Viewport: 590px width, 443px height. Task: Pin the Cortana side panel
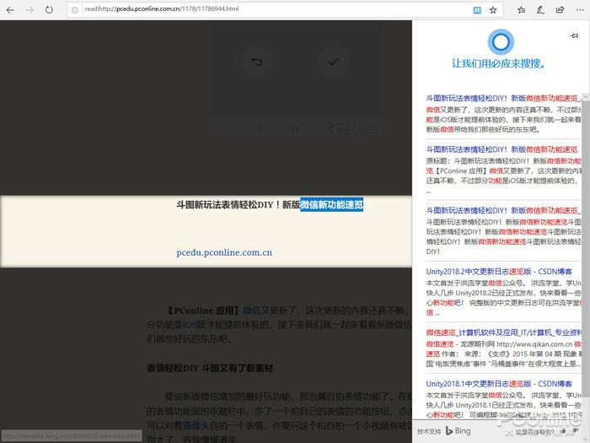pyautogui.click(x=574, y=35)
